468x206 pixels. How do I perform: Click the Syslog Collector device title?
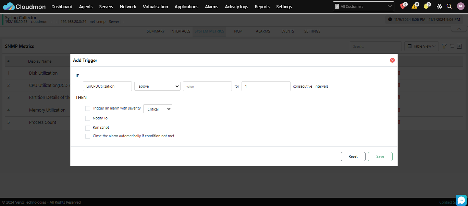click(x=21, y=17)
